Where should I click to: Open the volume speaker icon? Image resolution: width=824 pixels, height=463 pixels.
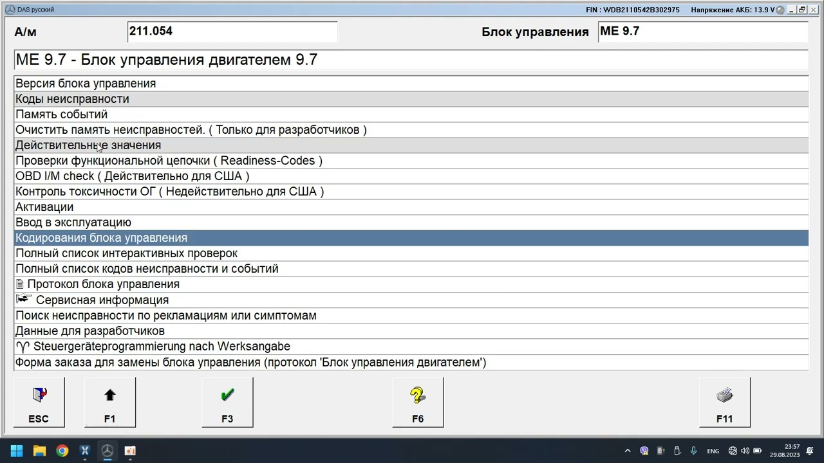(745, 451)
